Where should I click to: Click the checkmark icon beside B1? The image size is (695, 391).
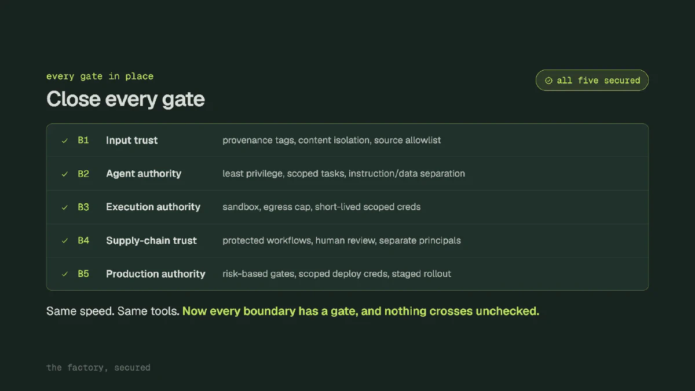pyautogui.click(x=65, y=141)
